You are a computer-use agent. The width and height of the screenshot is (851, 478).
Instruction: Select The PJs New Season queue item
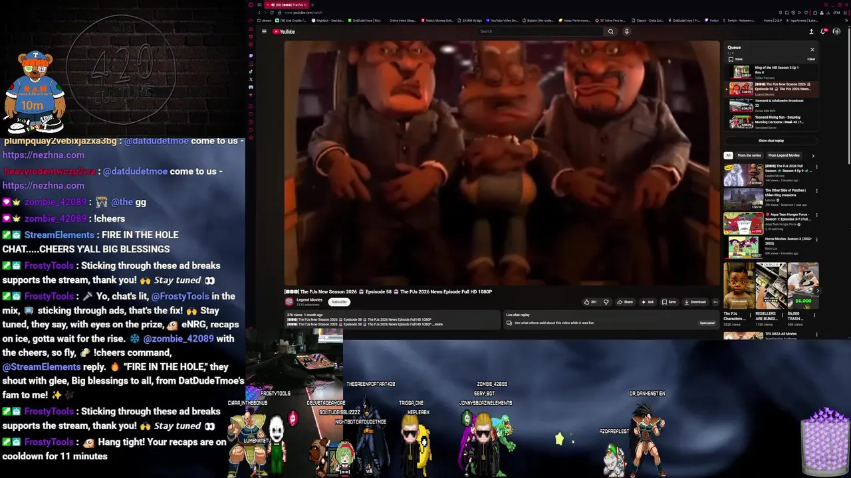pos(771,88)
